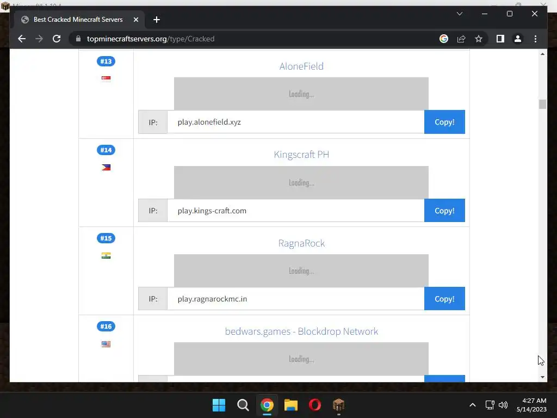
Task: Open a new browser tab
Action: pos(157,20)
